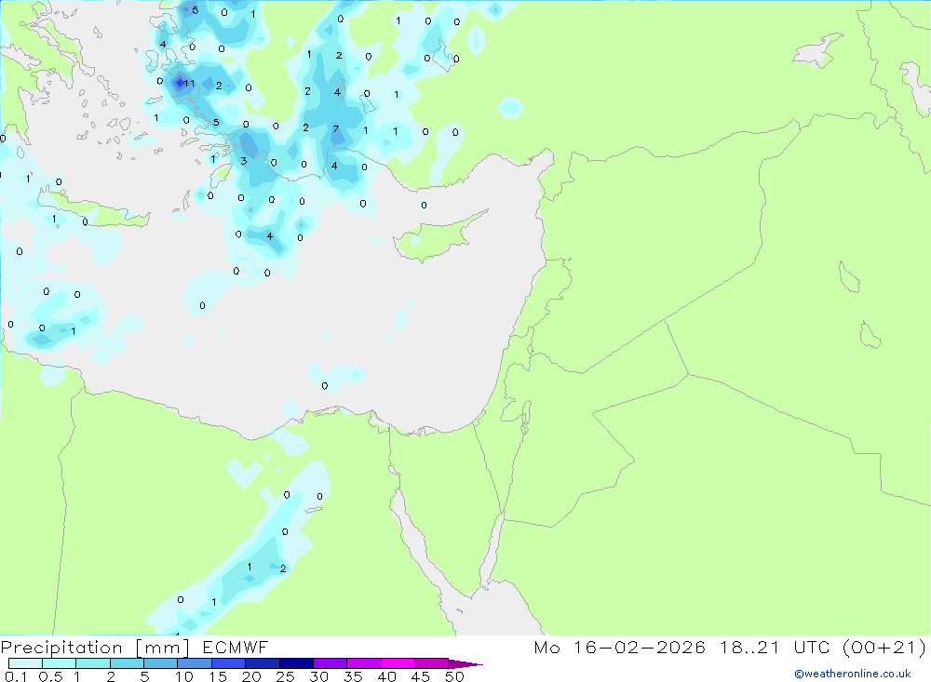Image resolution: width=931 pixels, height=682 pixels.
Task: Select the 30–35 mm legend color box
Action: click(x=331, y=663)
